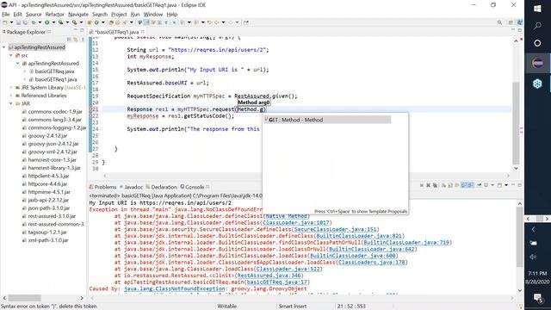Switch to the Problems tab
The image size is (551, 310).
coord(102,187)
